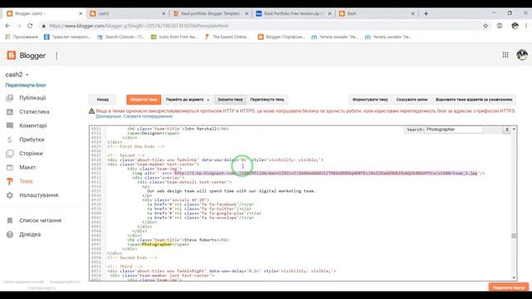Click the Змінити тему button

(x=230, y=100)
